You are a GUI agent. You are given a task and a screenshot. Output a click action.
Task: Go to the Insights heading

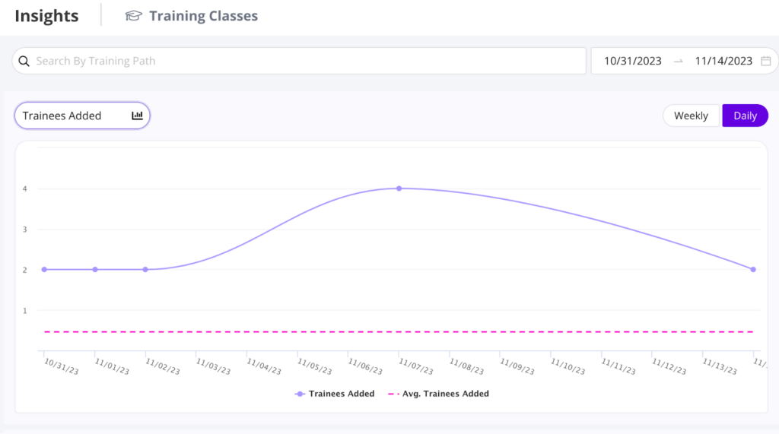[x=46, y=16]
